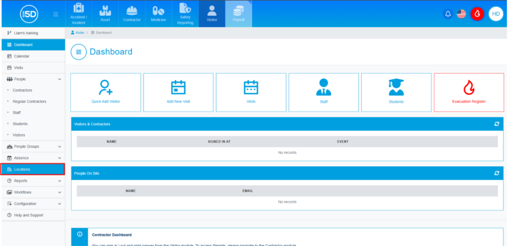Screen dimensions: 508x246
Task: Switch to the Accident / Incident module
Action: coord(78,14)
